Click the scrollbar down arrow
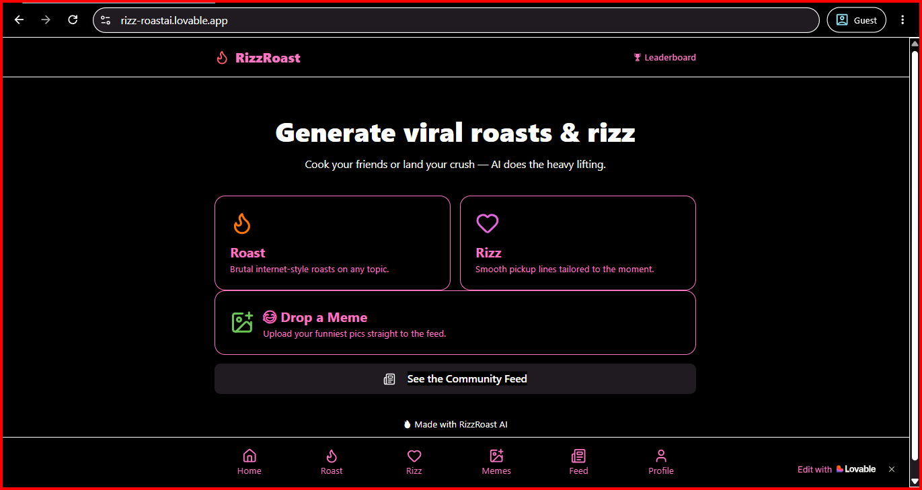This screenshot has height=490, width=922. tap(915, 481)
